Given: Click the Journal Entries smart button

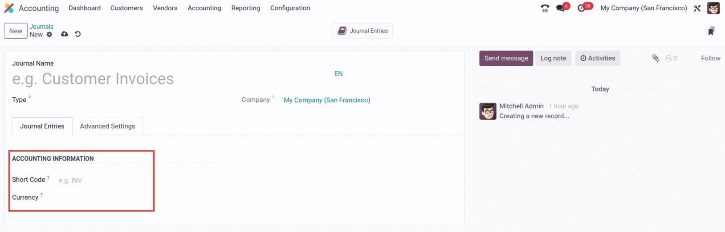Looking at the screenshot, I should tap(362, 31).
